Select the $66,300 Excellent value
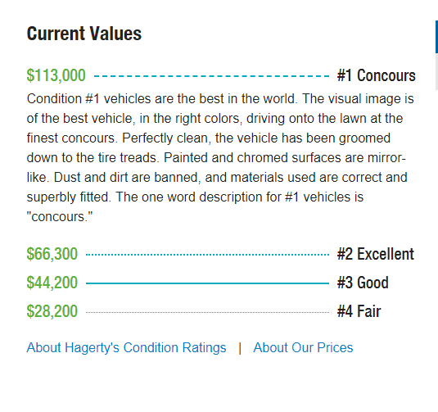The width and height of the screenshot is (438, 412). click(x=52, y=254)
